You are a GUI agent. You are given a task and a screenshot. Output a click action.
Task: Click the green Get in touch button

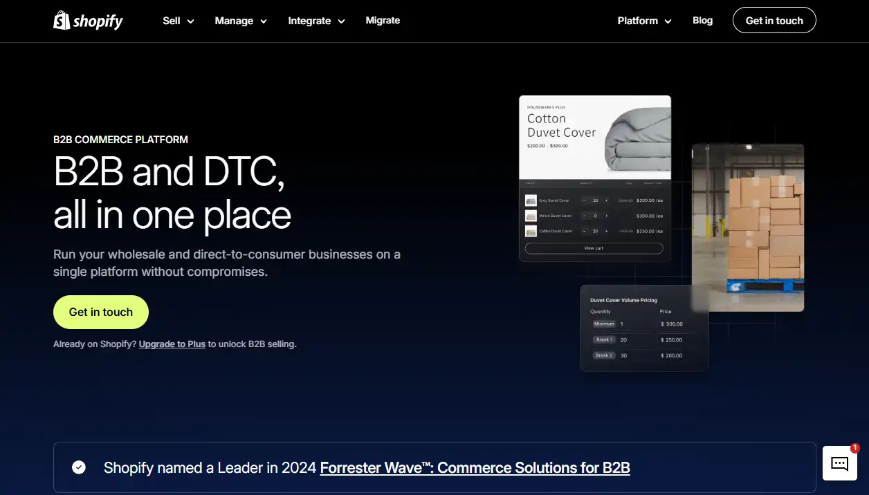click(101, 312)
